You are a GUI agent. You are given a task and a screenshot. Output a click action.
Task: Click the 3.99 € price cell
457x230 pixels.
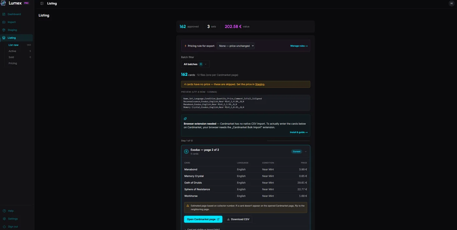(303, 169)
